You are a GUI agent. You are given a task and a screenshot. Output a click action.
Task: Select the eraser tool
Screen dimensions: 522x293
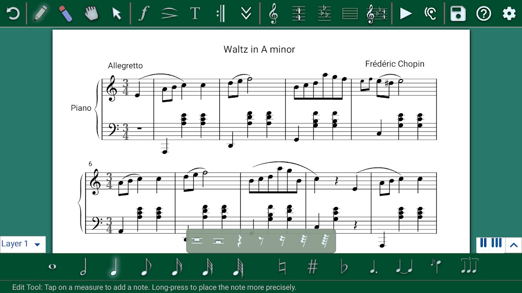pyautogui.click(x=64, y=13)
